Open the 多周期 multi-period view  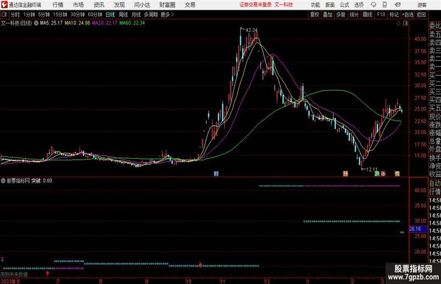[x=150, y=15]
